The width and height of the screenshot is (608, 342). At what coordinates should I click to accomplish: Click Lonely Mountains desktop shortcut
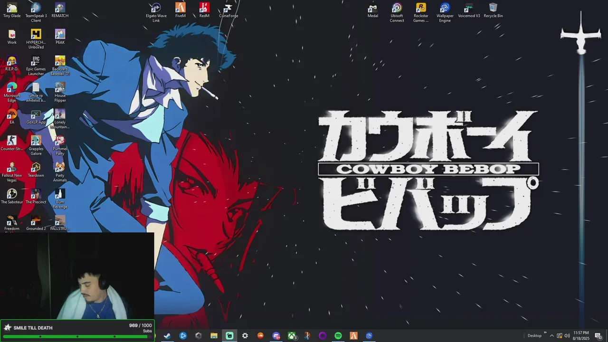coord(60,119)
